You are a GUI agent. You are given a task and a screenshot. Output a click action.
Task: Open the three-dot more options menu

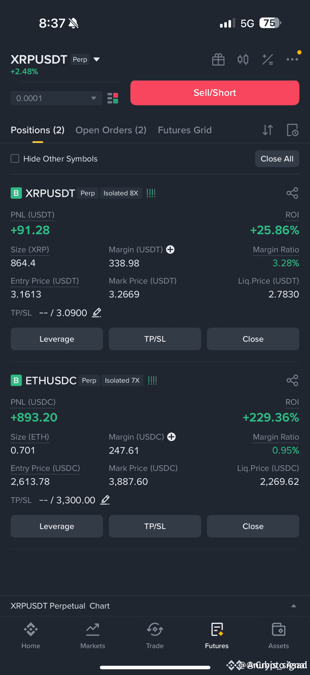[x=292, y=59]
